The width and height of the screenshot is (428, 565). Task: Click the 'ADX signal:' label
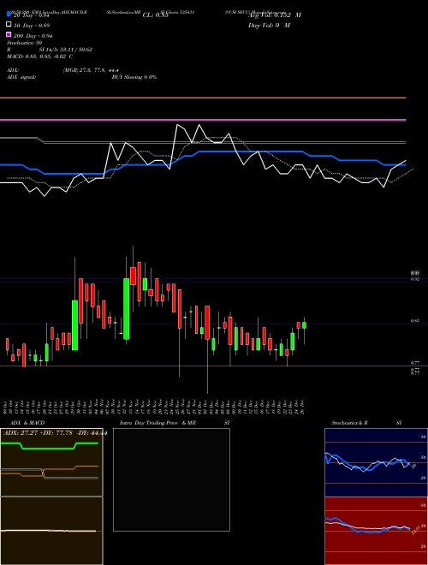21,77
